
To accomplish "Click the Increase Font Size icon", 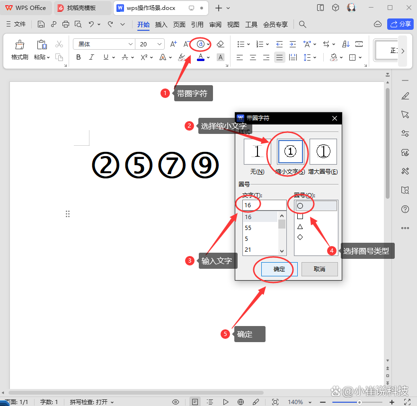I will (x=173, y=44).
